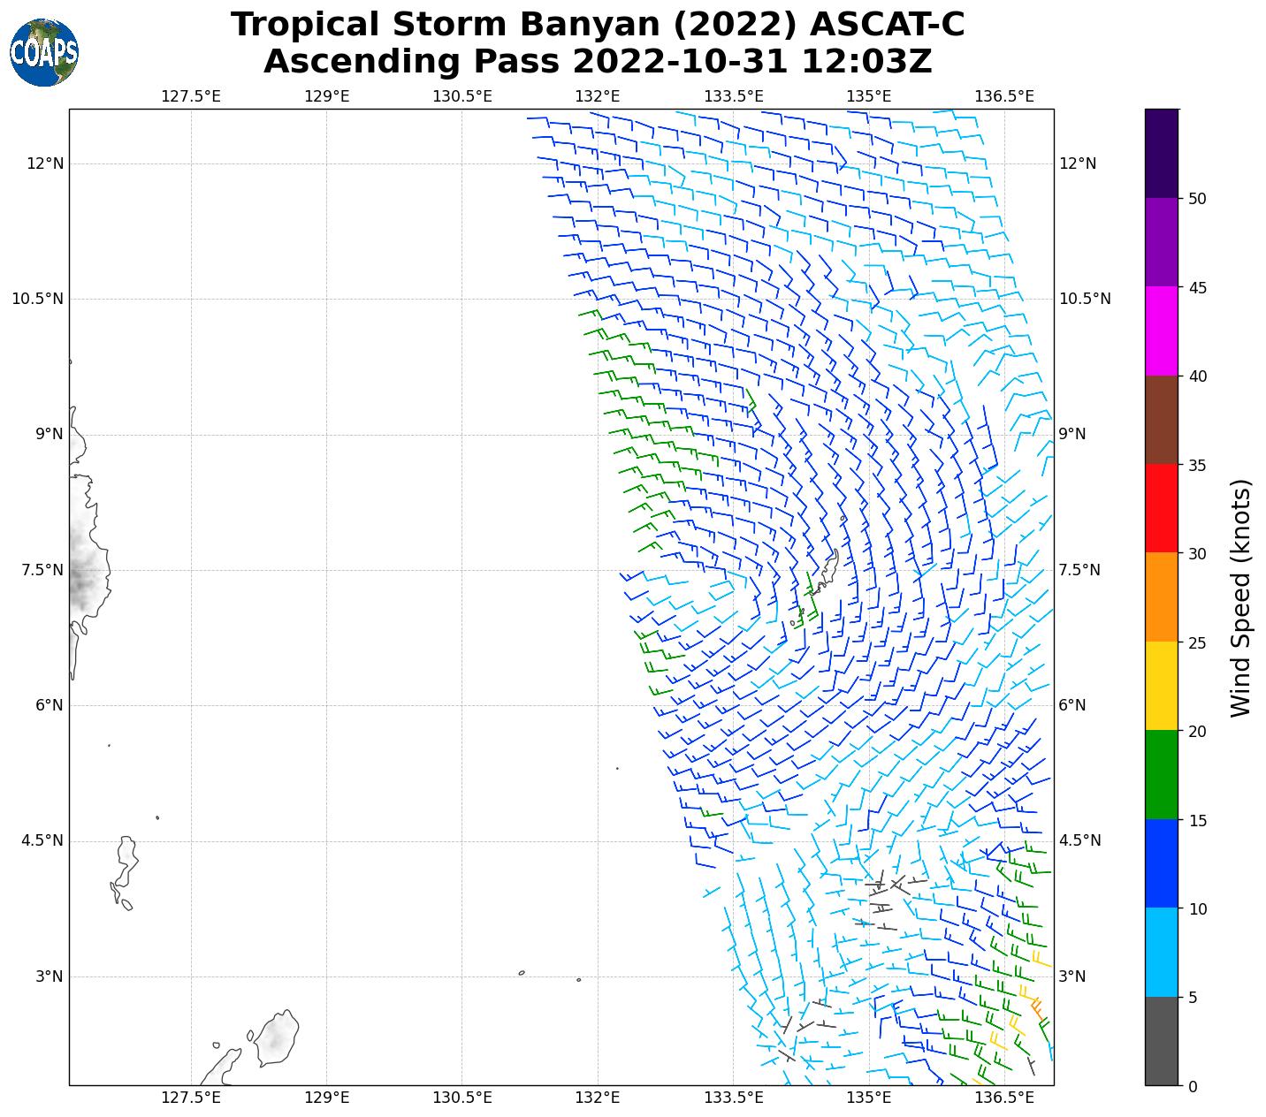Click the 12°N label on left axis
Viewport: 1266px width, 1117px height.
(x=44, y=163)
